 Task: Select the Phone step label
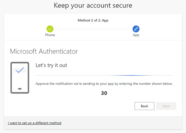pyautogui.click(x=50, y=35)
